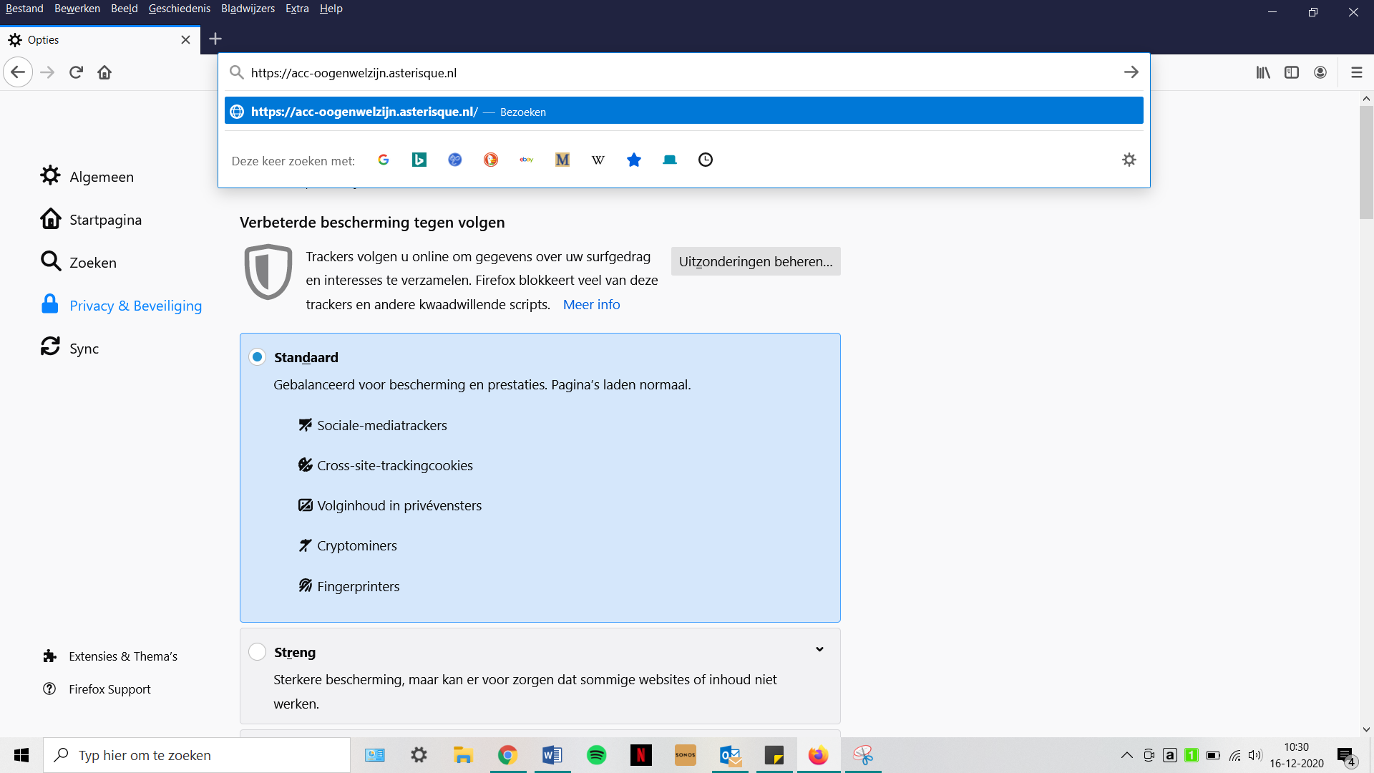Viewport: 1374px width, 773px height.
Task: Click Uitzonderingen beheren button
Action: click(756, 261)
